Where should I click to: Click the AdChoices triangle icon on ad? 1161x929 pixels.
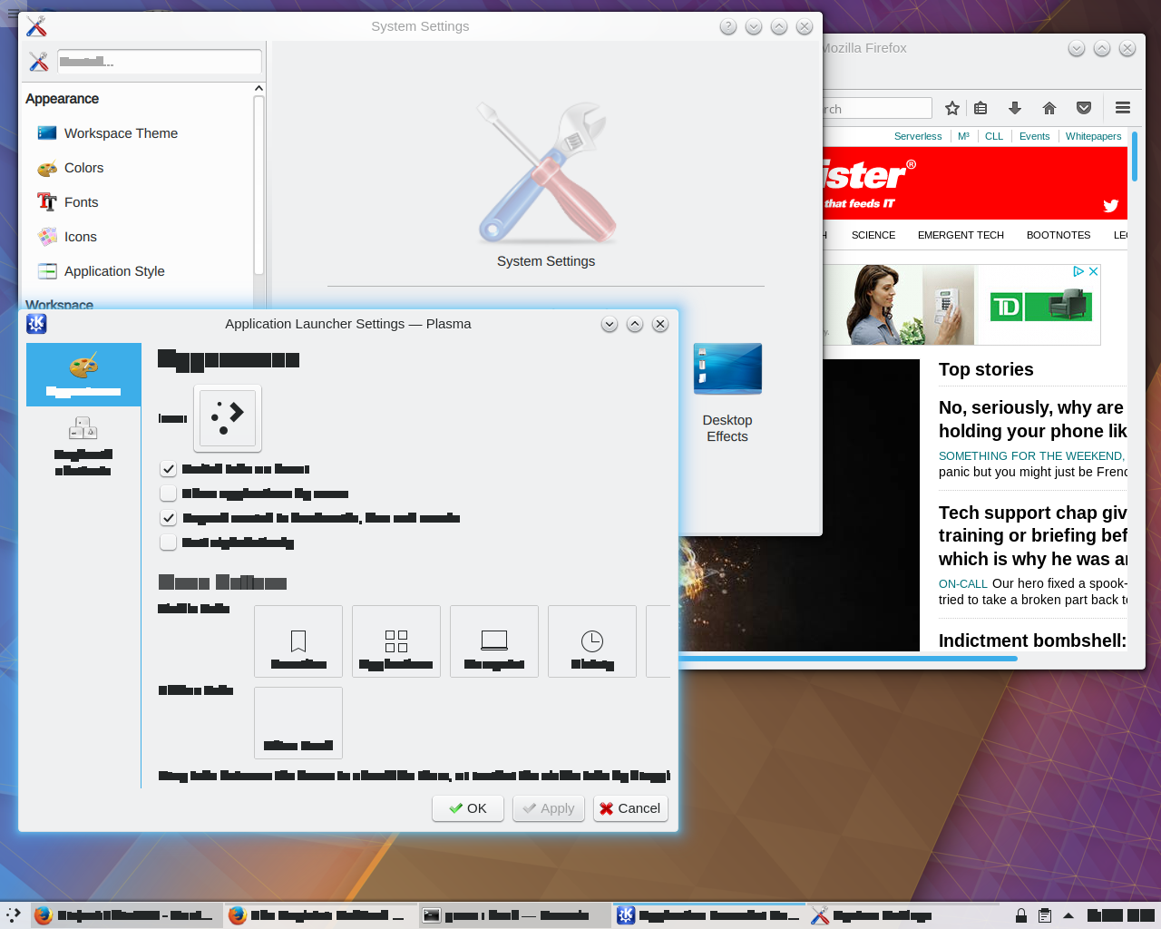[1078, 271]
